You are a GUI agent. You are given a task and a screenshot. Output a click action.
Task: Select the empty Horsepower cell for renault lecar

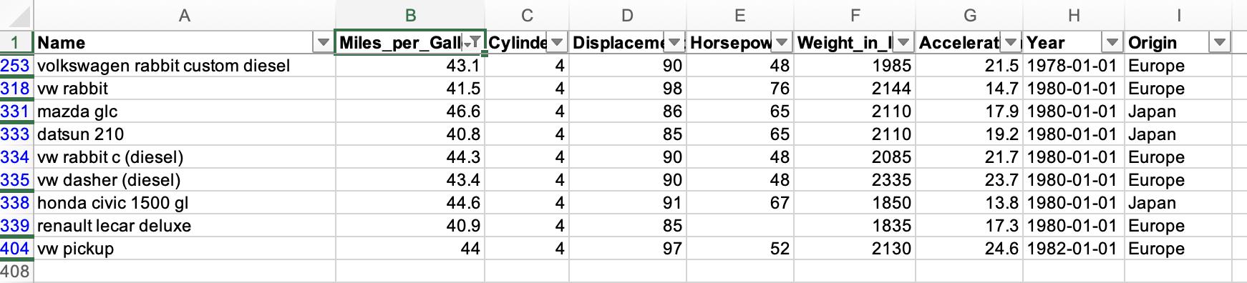pyautogui.click(x=740, y=226)
